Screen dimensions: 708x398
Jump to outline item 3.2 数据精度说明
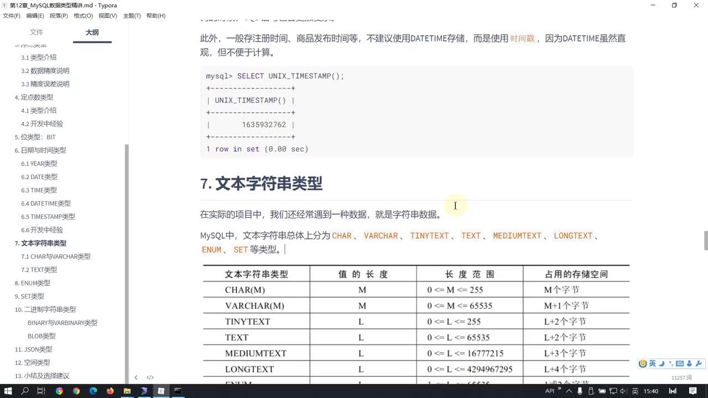pyautogui.click(x=45, y=71)
